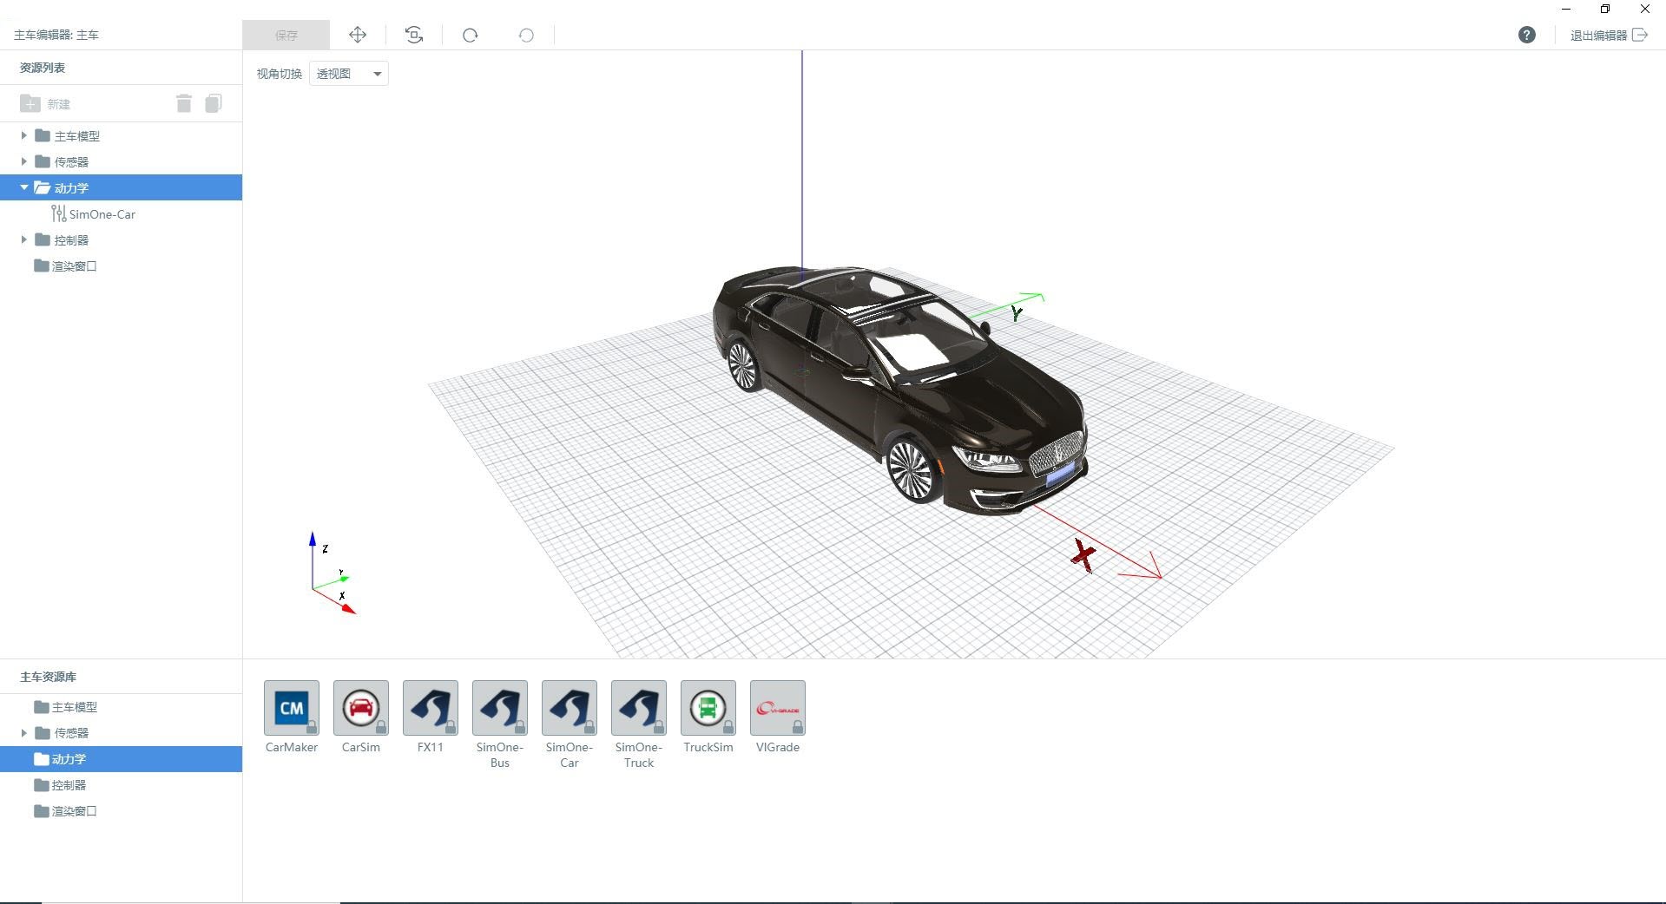Viewport: 1666px width, 904px height.
Task: Click the 视角切换 label
Action: coord(279,74)
